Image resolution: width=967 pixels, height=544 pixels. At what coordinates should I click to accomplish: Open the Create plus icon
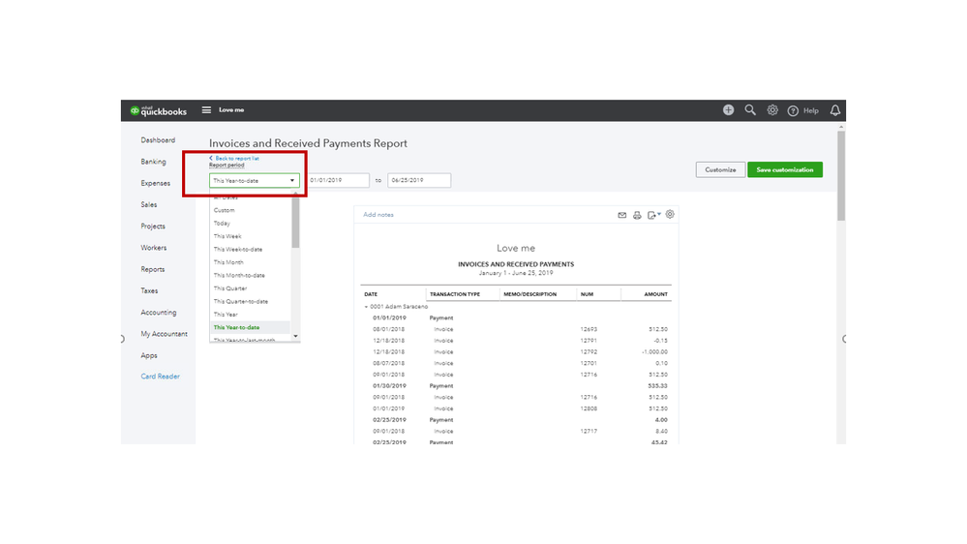point(728,110)
